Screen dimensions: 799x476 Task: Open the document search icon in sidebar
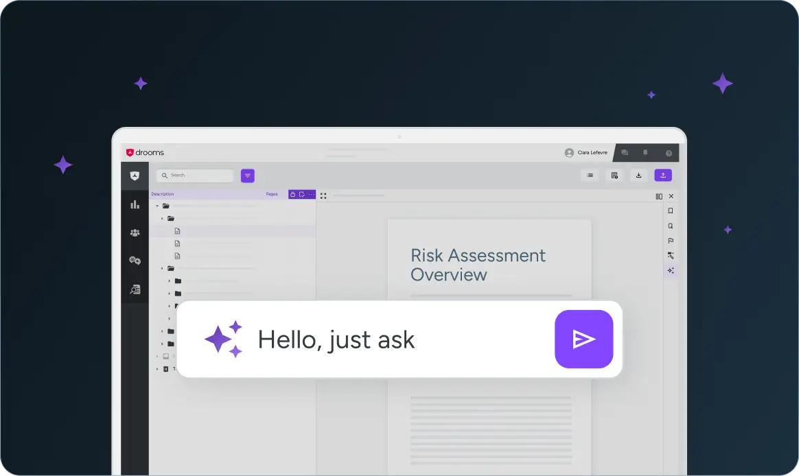coord(135,289)
